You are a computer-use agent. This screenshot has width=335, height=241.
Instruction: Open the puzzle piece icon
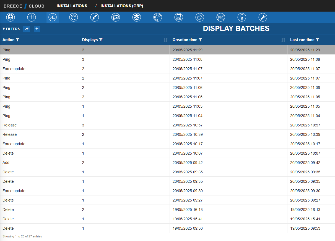(x=200, y=17)
